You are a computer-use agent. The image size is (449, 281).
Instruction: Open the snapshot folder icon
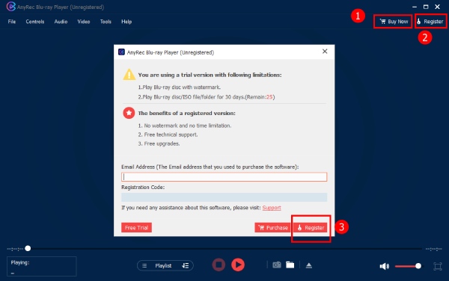pyautogui.click(x=290, y=265)
